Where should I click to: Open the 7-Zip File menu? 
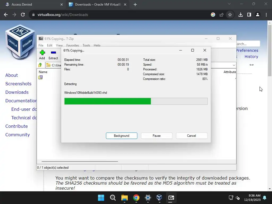[41, 45]
